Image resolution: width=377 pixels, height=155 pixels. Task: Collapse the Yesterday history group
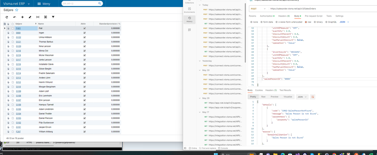(199, 61)
